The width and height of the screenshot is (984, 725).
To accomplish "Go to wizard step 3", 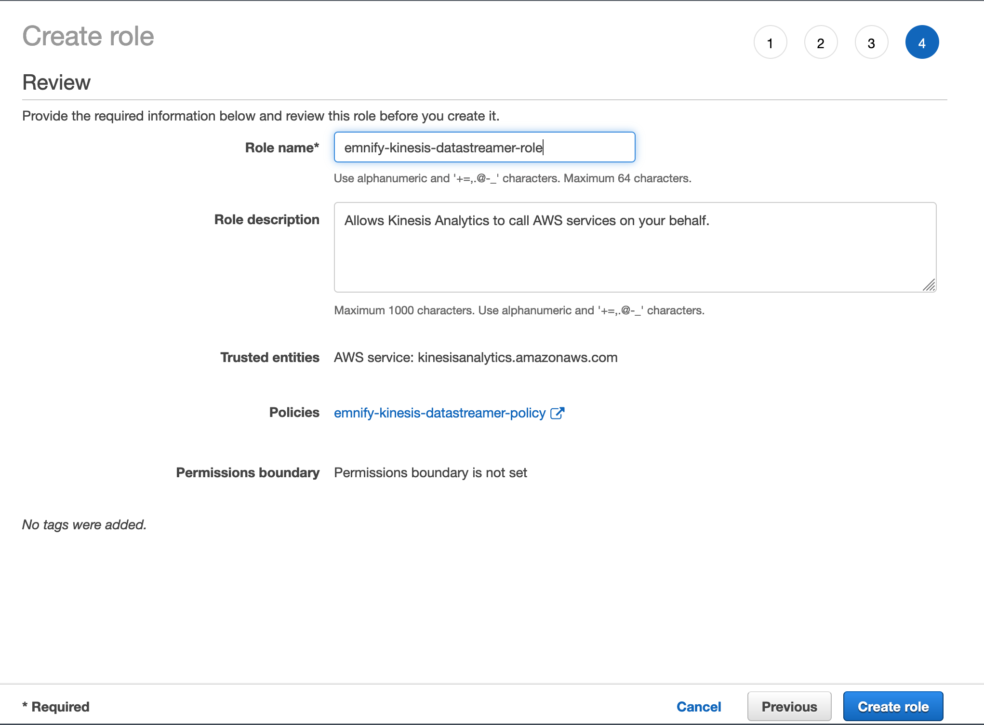I will coord(871,42).
